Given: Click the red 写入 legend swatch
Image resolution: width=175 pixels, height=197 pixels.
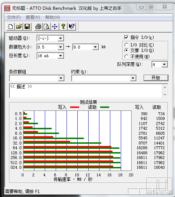Looking at the screenshot, I should (74, 107).
